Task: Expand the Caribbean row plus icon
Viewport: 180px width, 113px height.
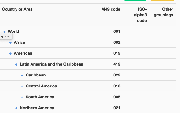Action: [22, 75]
